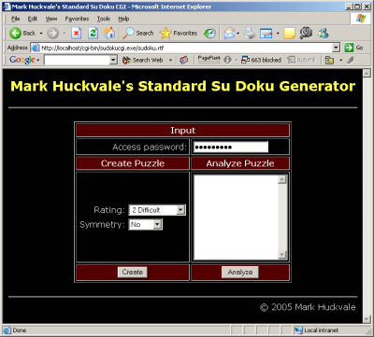Click the text area scroll down arrow
The width and height of the screenshot is (374, 337).
[282, 255]
